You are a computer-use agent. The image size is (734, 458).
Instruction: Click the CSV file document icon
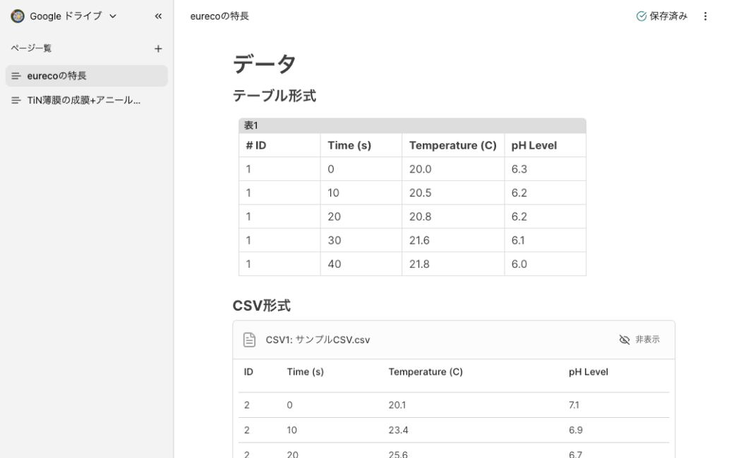(249, 340)
